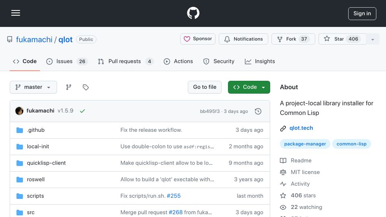Image resolution: width=386 pixels, height=217 pixels.
Task: Star the qlot repository
Action: click(343, 39)
